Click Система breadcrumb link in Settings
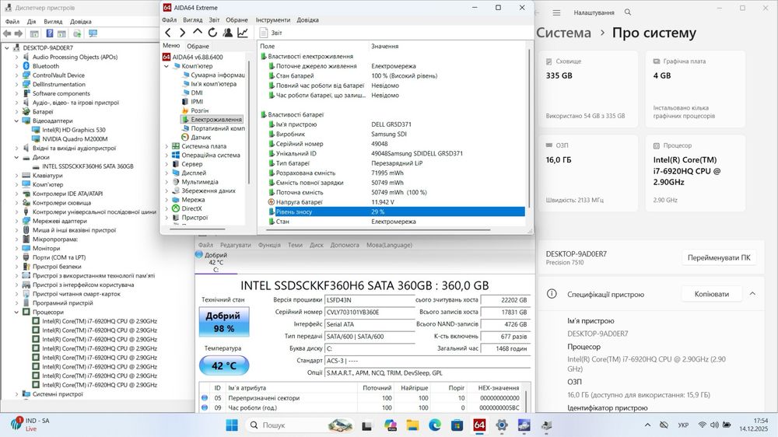 point(563,33)
